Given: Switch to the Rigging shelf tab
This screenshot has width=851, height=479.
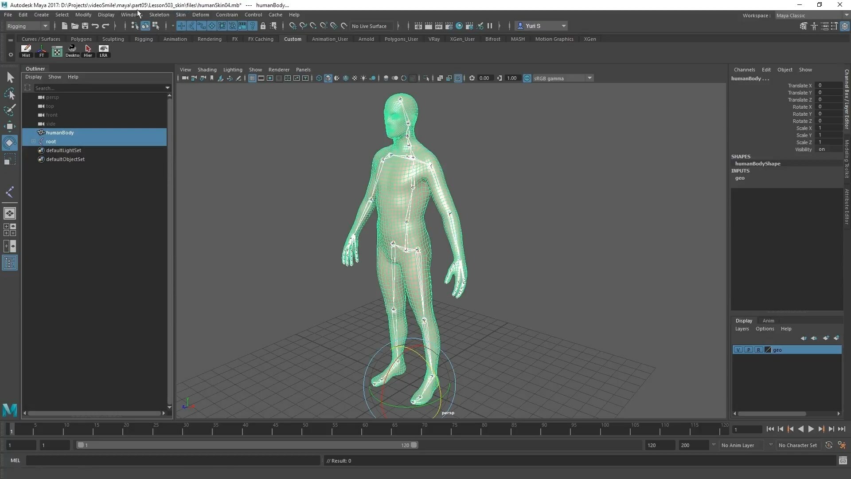Looking at the screenshot, I should click(x=144, y=39).
